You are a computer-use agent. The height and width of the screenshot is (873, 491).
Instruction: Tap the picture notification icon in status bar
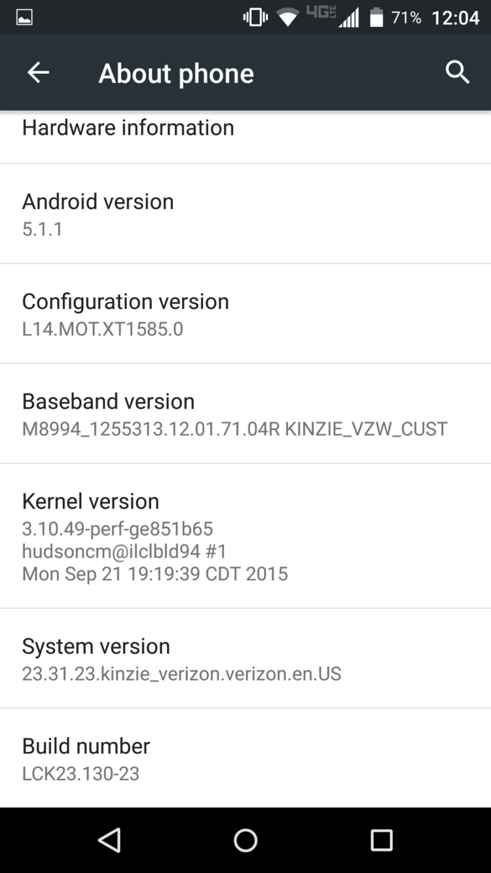coord(24,18)
